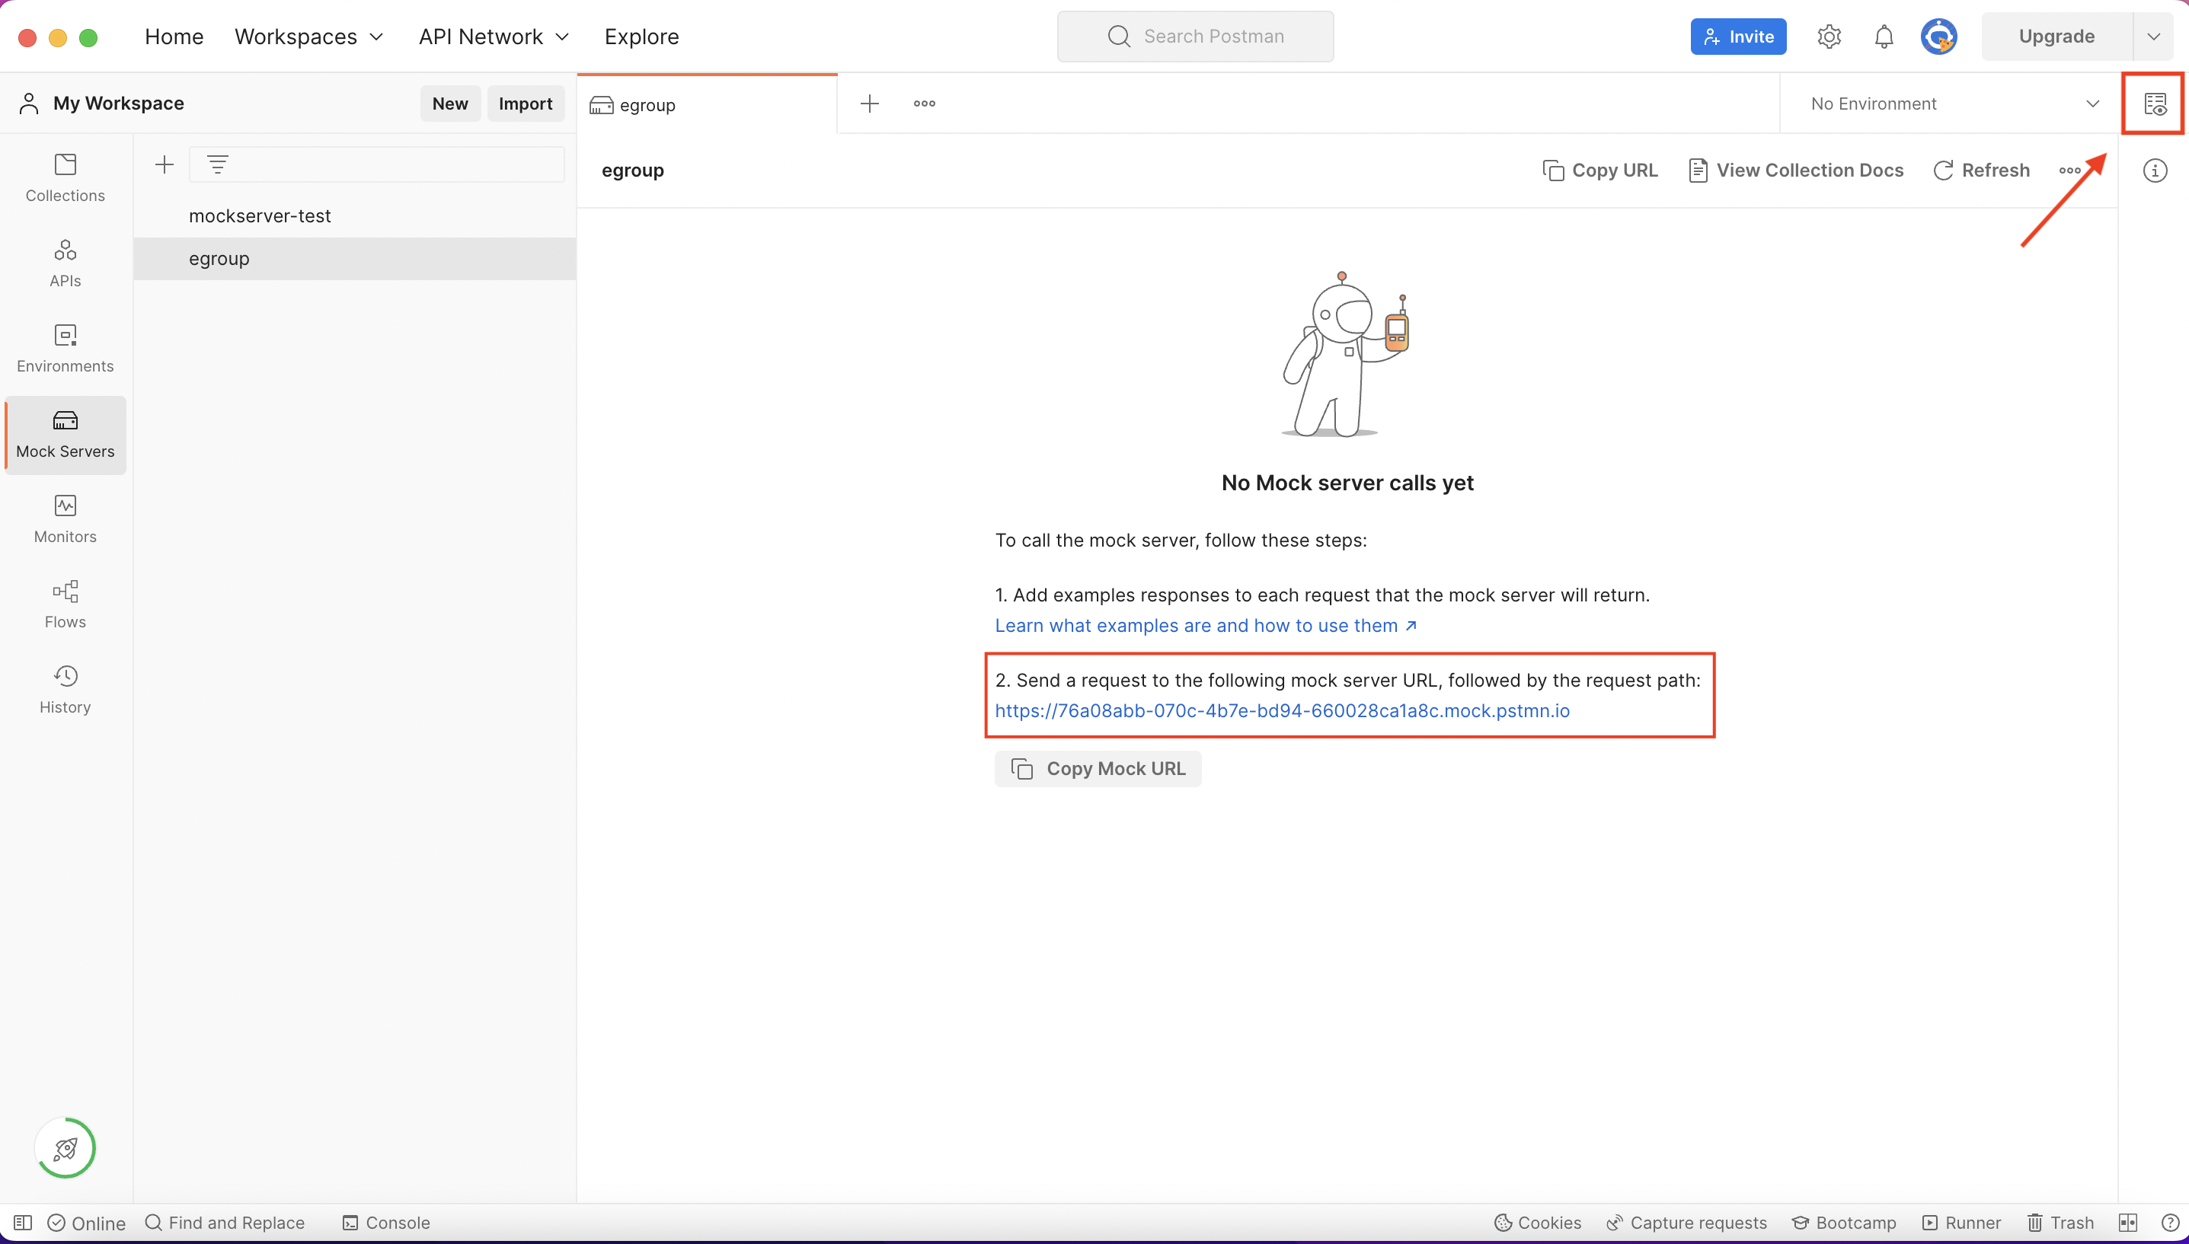Open the Flows sidebar panel
The width and height of the screenshot is (2189, 1244).
64,604
